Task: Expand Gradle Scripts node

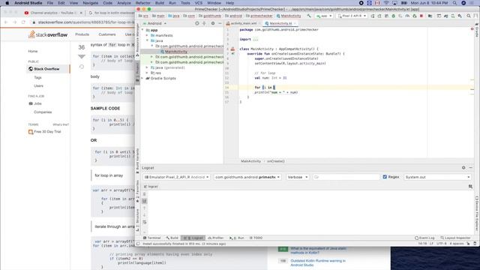Action: pyautogui.click(x=142, y=78)
